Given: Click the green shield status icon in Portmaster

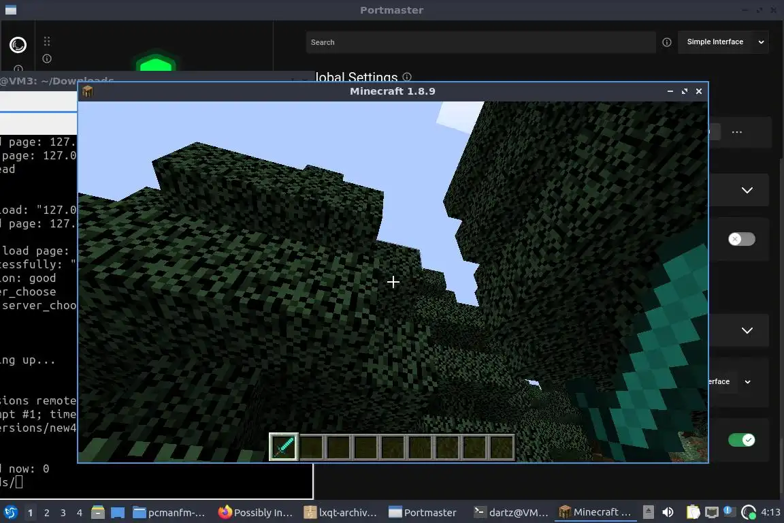Looking at the screenshot, I should click(x=156, y=62).
